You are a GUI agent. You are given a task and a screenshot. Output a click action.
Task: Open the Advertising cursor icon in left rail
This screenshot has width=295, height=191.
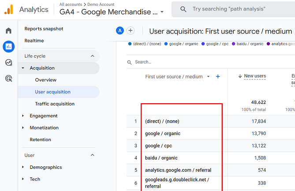click(9, 78)
